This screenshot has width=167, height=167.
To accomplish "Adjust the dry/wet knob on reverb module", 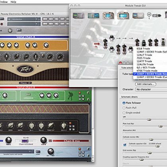I will coord(50,151).
